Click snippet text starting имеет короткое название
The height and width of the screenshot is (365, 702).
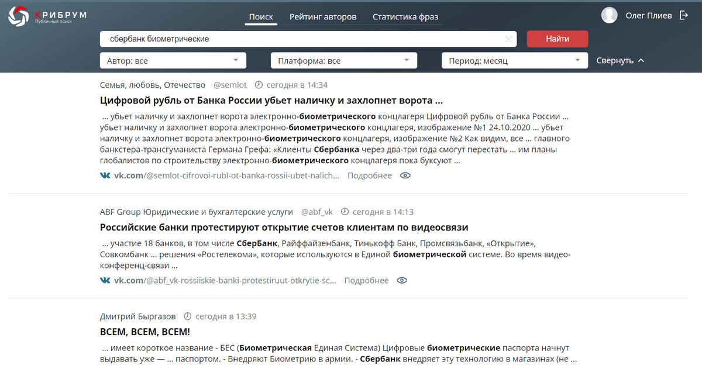pos(339,353)
